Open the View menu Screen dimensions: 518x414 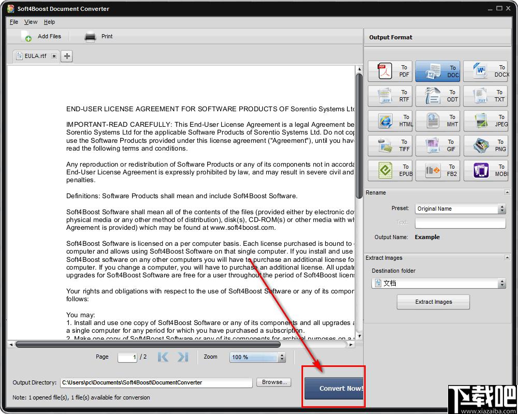pyautogui.click(x=31, y=22)
